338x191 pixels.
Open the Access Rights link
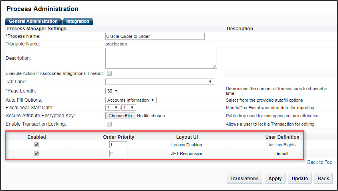(282, 145)
